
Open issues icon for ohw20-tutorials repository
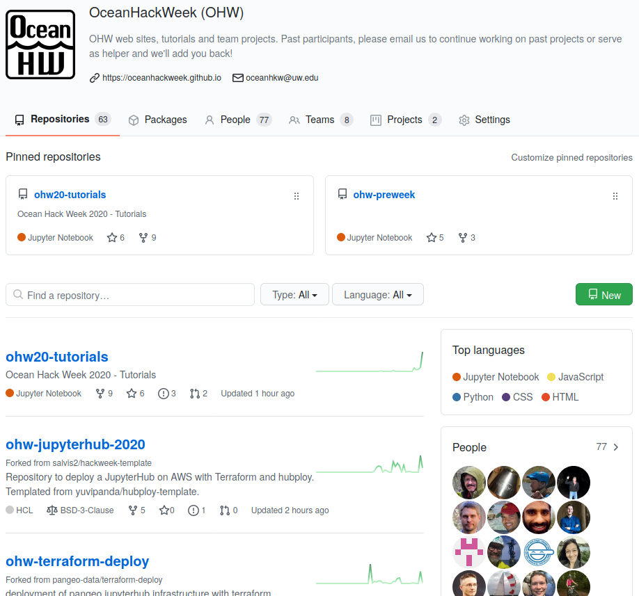pos(163,394)
